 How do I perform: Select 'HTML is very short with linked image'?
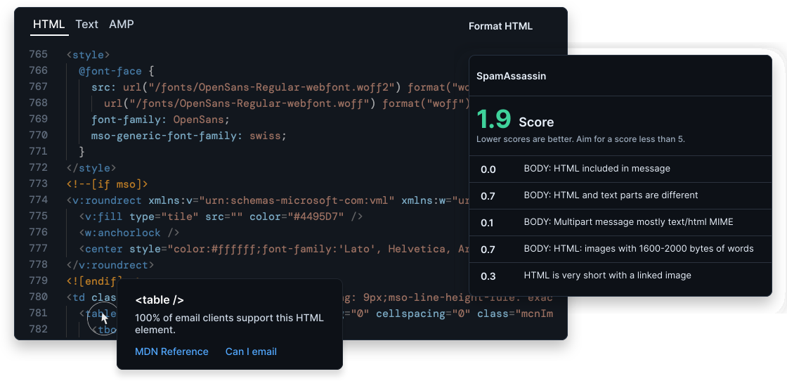click(x=607, y=276)
